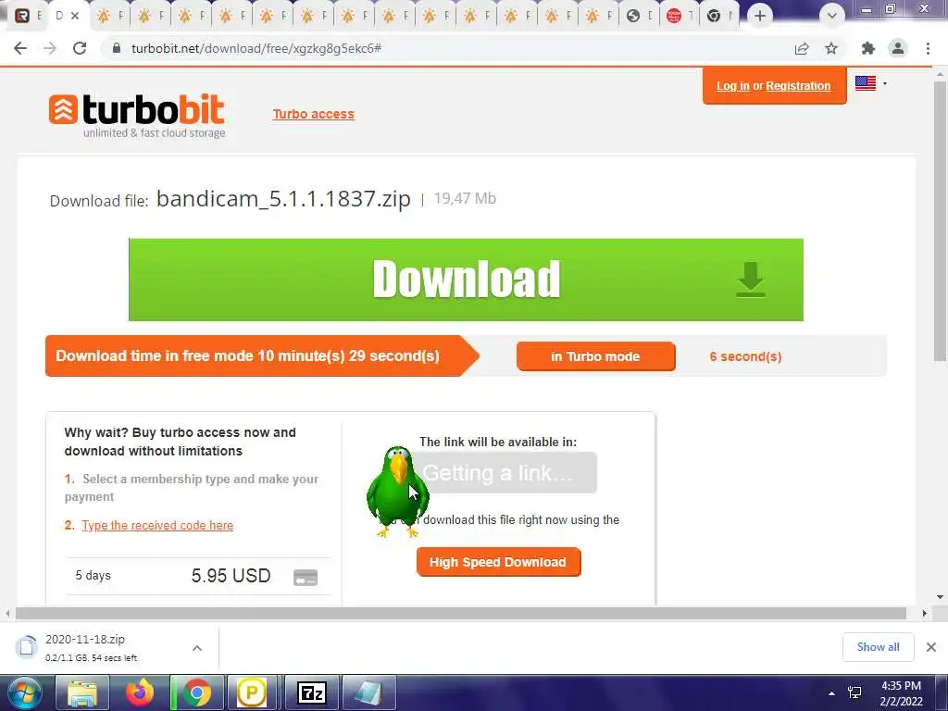Open the Chrome three-dot menu
Image resolution: width=948 pixels, height=711 pixels.
928,48
